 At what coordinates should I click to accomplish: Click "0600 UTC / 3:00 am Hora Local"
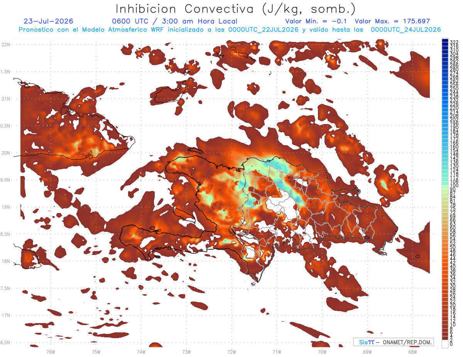[174, 21]
